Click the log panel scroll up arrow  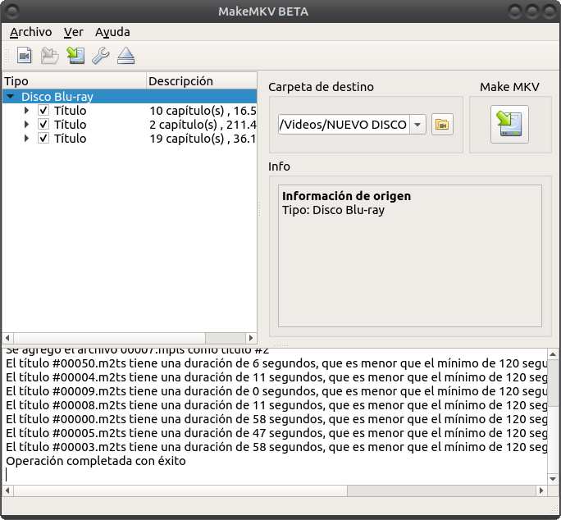(x=553, y=354)
